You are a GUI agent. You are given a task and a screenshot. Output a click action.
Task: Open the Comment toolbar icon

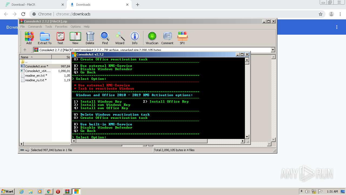[167, 38]
